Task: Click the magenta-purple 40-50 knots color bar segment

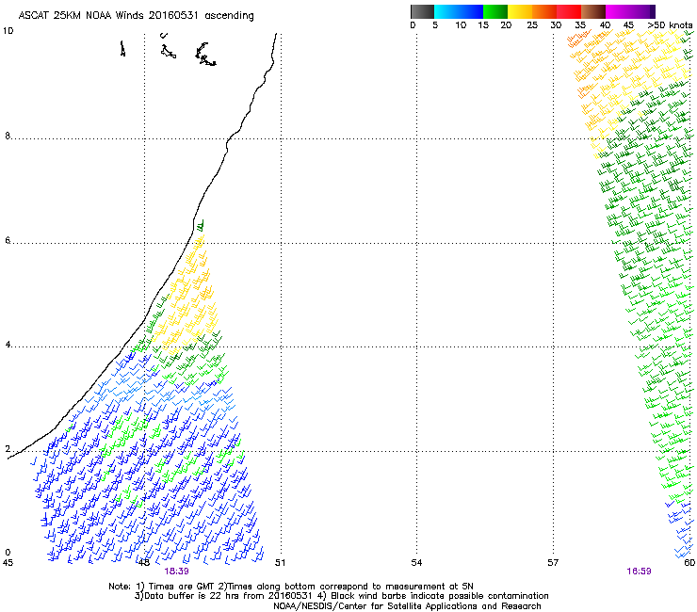Action: 630,11
